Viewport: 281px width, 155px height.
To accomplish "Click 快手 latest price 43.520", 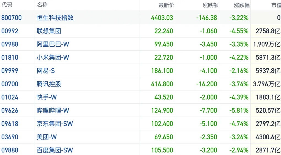I will (164, 97).
